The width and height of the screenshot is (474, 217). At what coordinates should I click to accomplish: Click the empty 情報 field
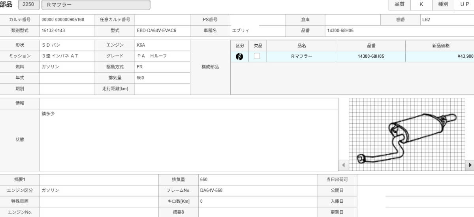pos(189,103)
